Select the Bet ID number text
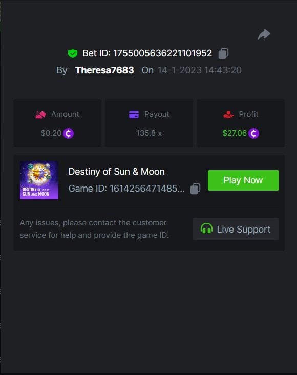 pyautogui.click(x=162, y=53)
